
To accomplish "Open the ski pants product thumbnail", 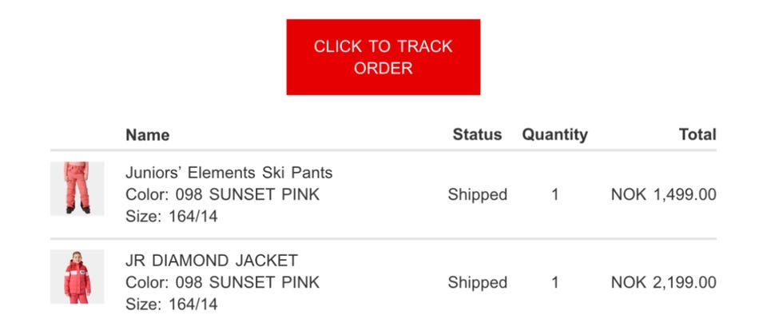I will (x=77, y=189).
